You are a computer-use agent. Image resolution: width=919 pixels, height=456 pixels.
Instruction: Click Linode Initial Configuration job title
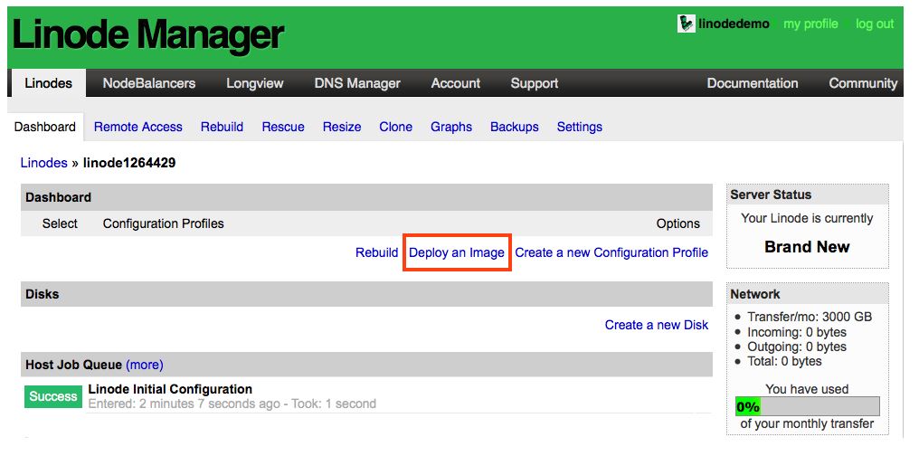(x=170, y=389)
